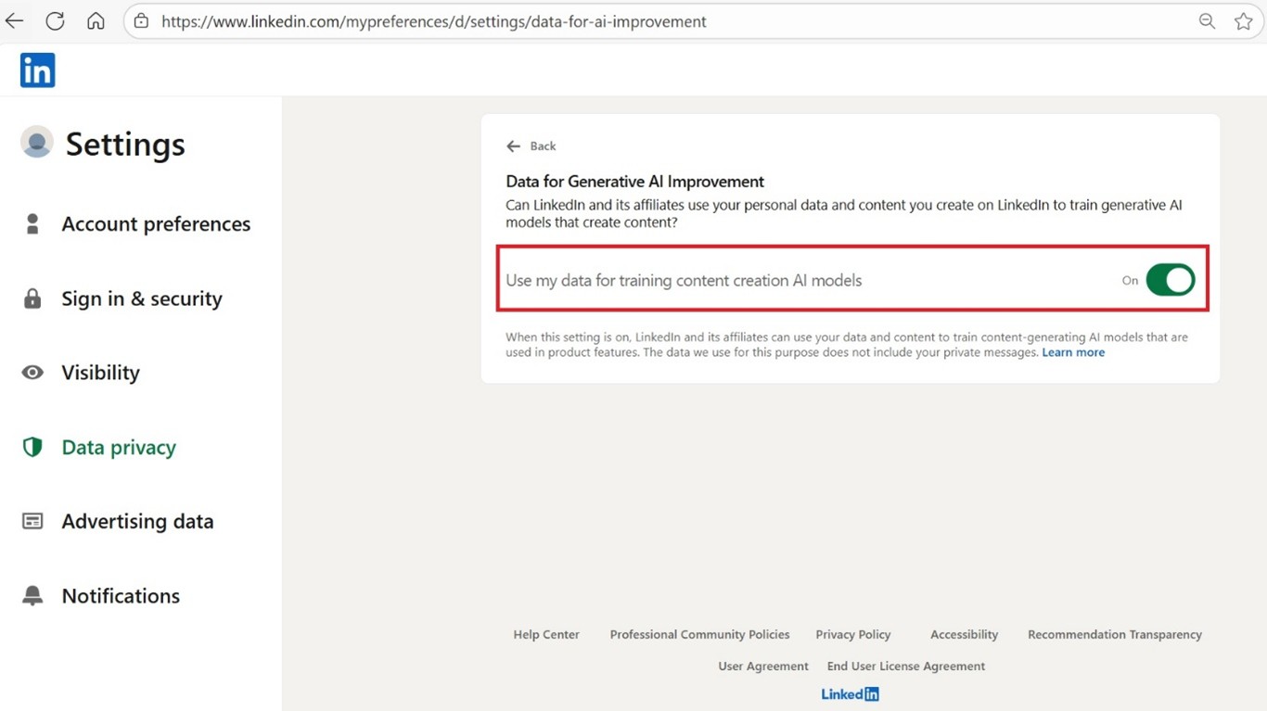
Task: Open the zoom magnifier icon in address bar
Action: pos(1207,21)
